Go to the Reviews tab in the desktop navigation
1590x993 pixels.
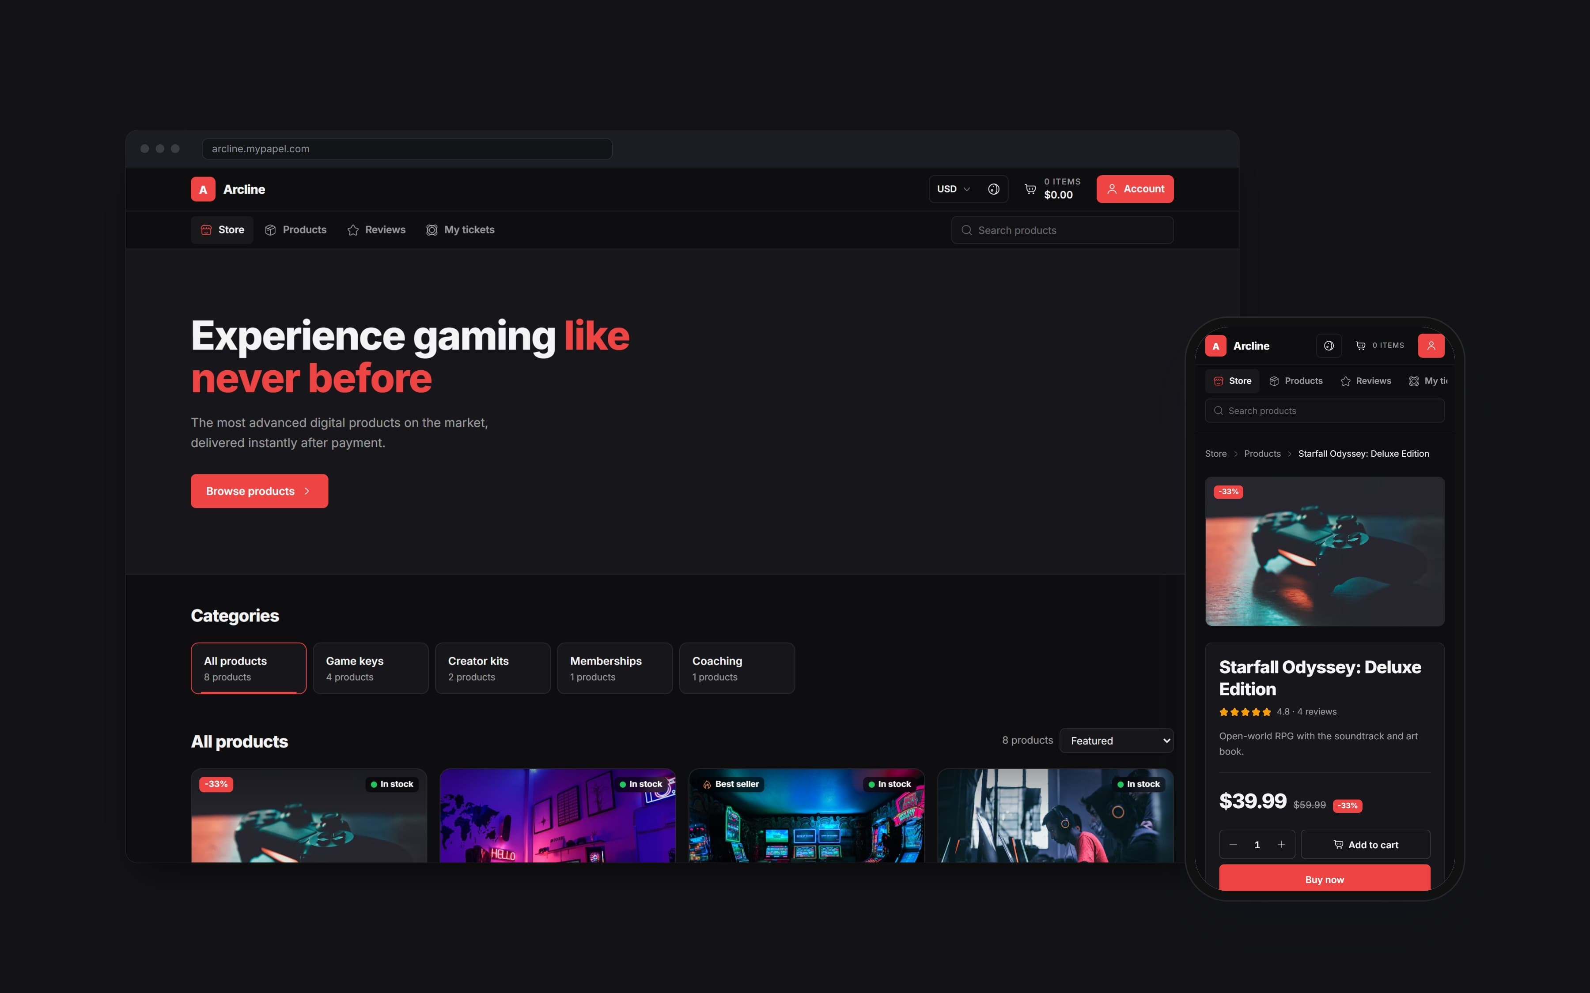[x=376, y=230]
